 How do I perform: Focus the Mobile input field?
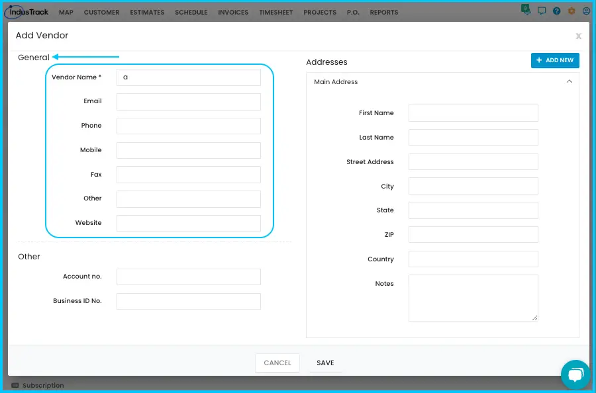[189, 150]
